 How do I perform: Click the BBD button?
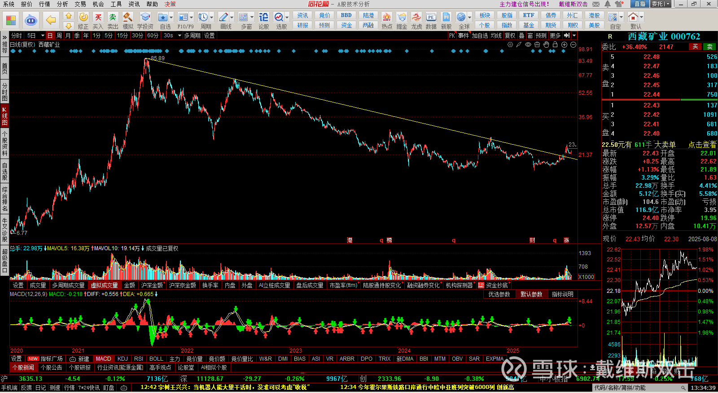346,15
